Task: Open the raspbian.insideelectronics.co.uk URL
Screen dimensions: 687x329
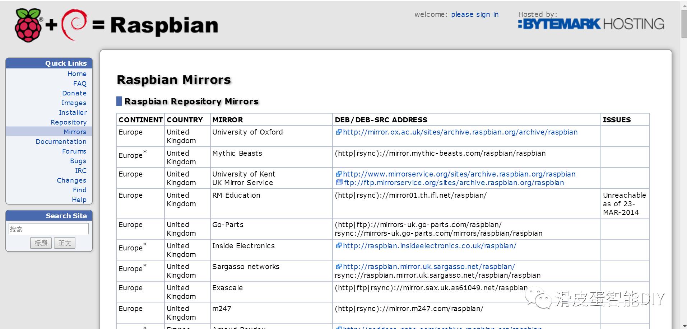Action: coord(430,246)
